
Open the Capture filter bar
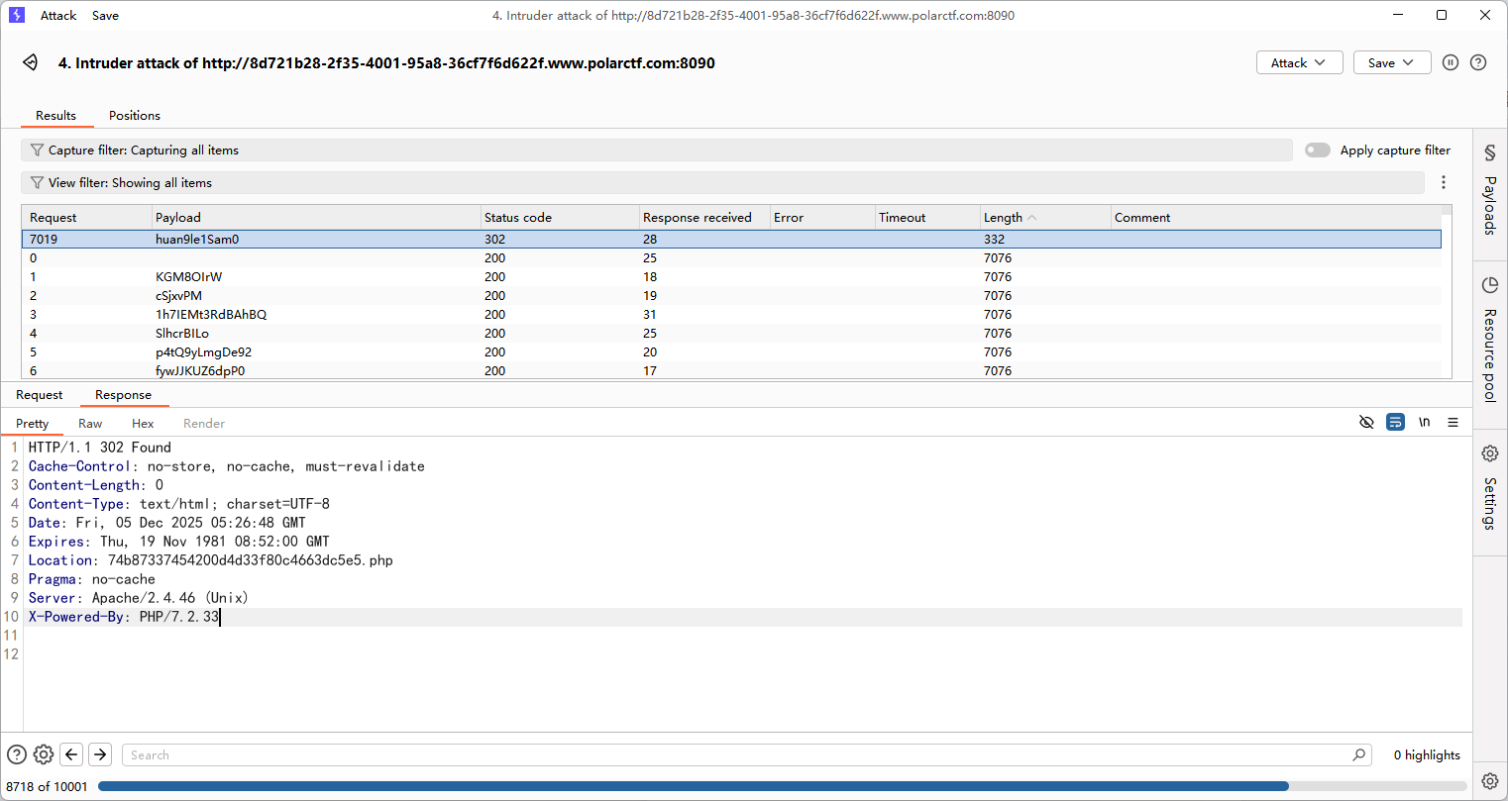tap(656, 150)
